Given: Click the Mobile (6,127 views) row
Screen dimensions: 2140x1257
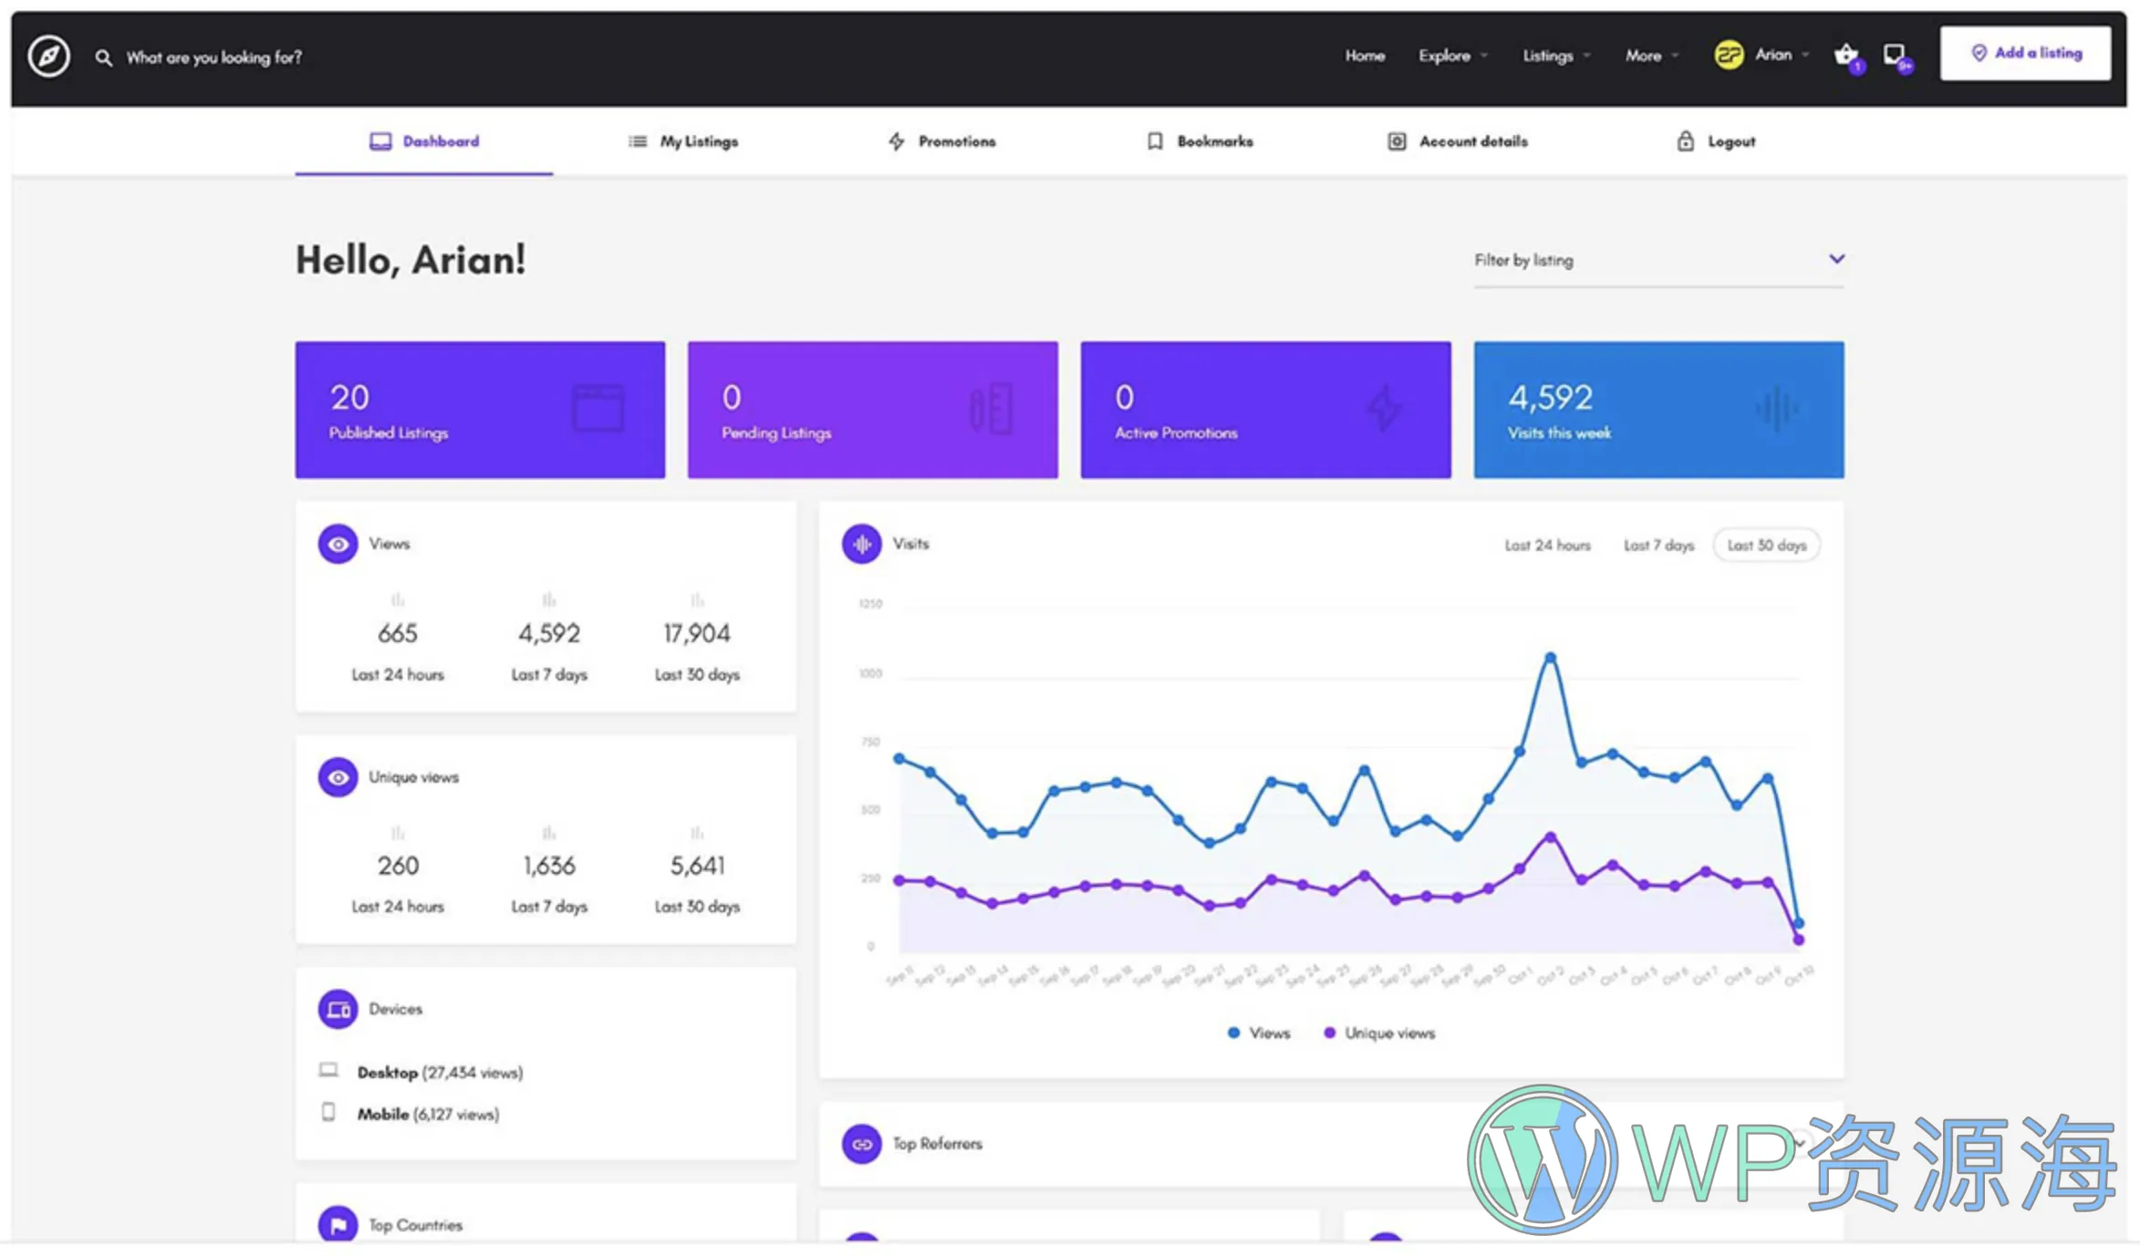Looking at the screenshot, I should pyautogui.click(x=410, y=1114).
